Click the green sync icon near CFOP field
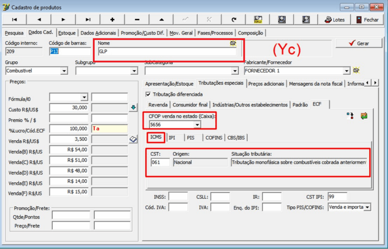Image resolution: width=388 pixels, height=249 pixels. tap(364, 116)
